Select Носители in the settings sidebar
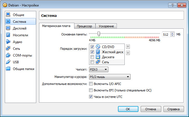 (x=21, y=35)
